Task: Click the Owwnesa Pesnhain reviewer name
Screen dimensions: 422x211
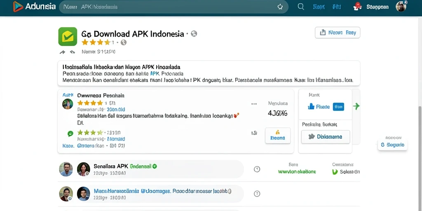Action: pyautogui.click(x=101, y=95)
